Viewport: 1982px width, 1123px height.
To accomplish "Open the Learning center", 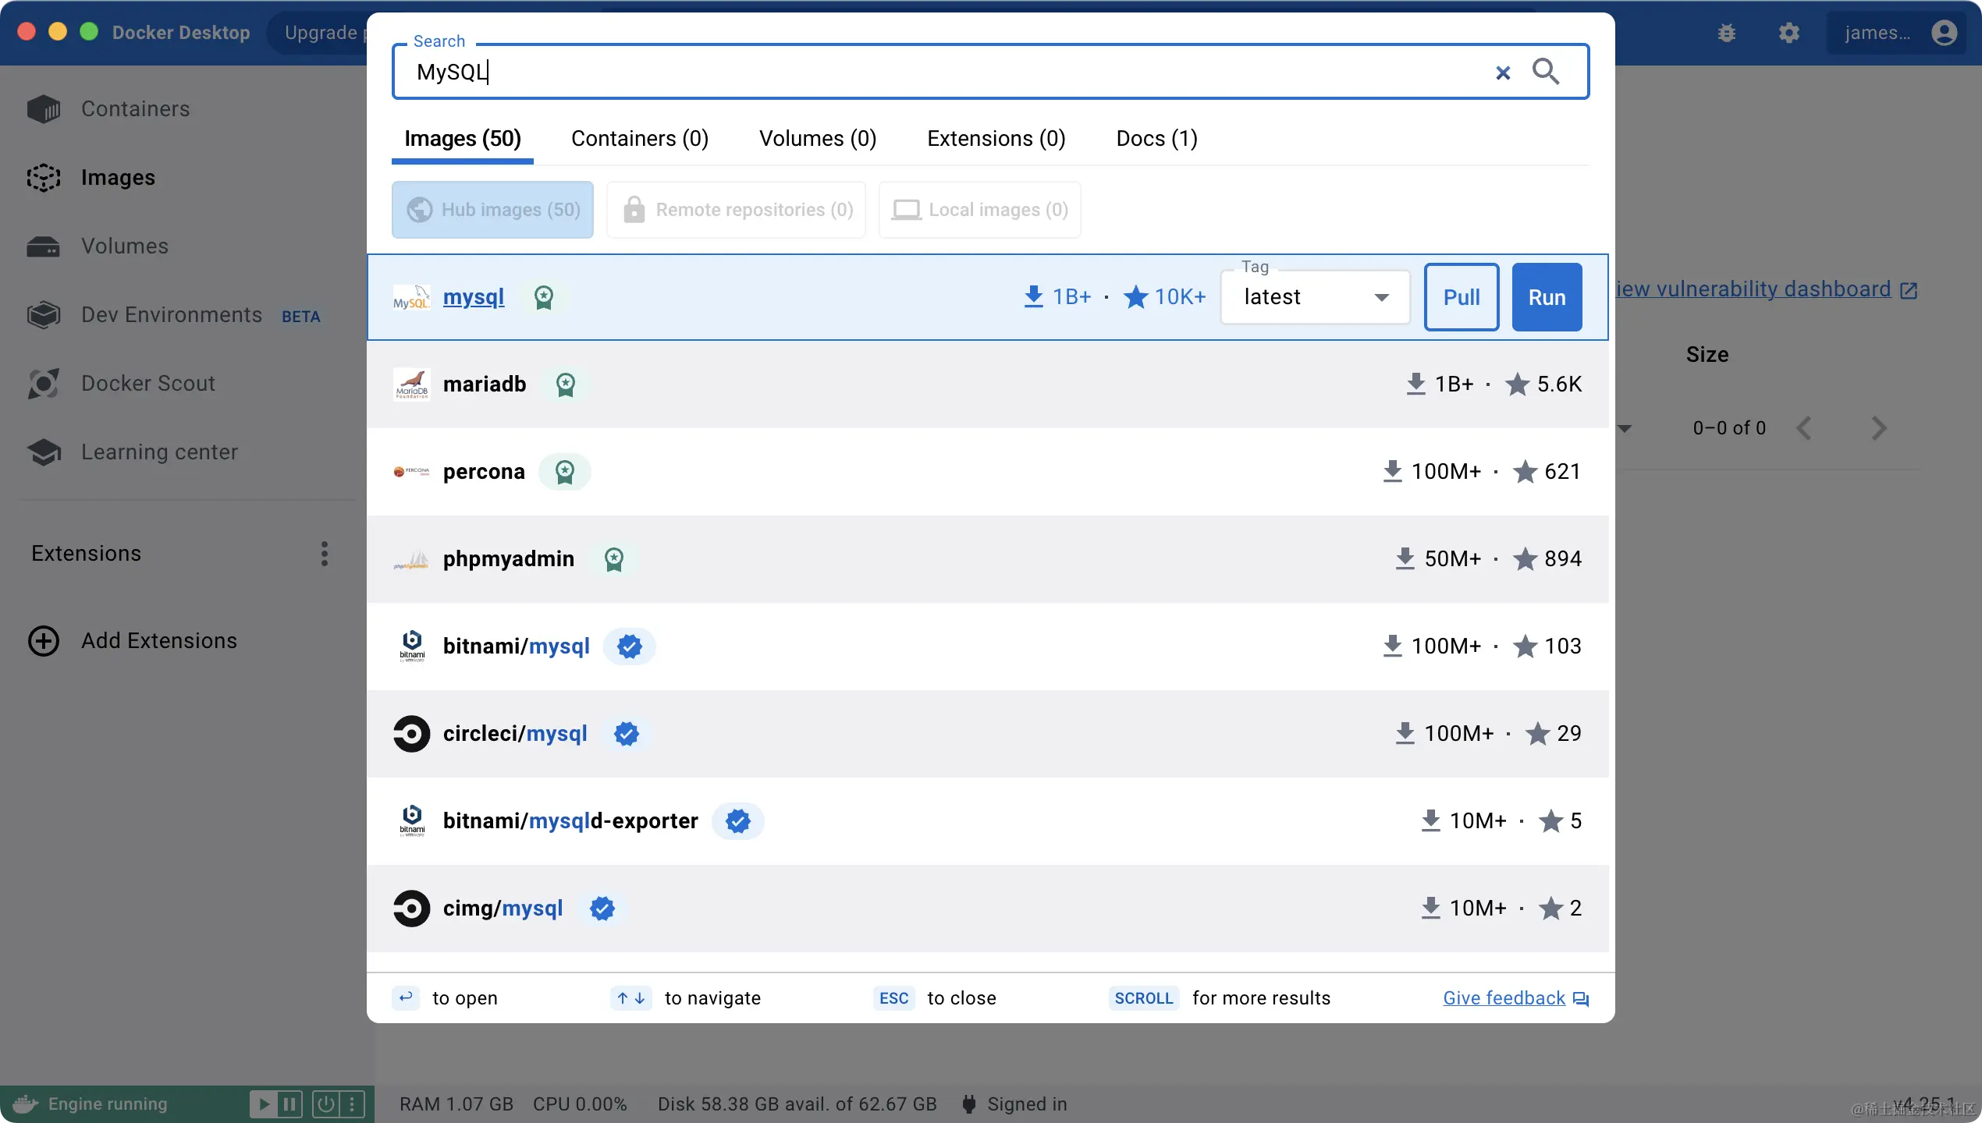I will [x=158, y=452].
